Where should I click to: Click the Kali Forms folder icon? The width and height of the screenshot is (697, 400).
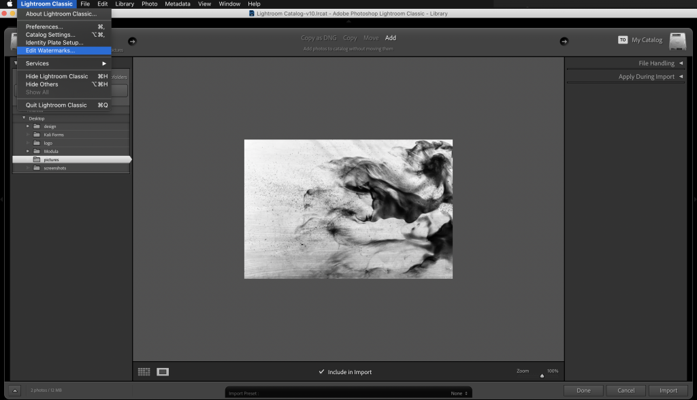[37, 135]
